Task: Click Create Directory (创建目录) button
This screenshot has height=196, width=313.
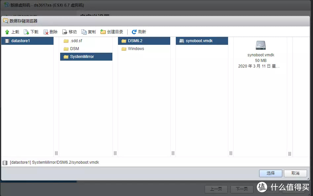Action: pos(112,32)
